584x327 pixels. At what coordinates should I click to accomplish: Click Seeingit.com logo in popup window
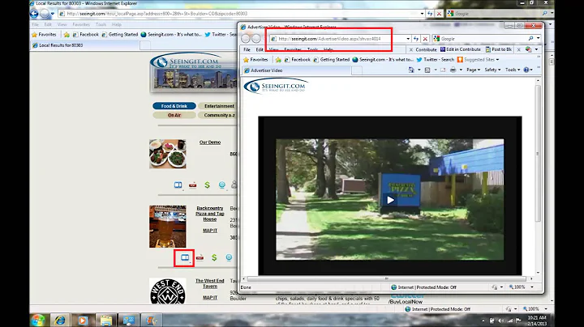pos(276,87)
